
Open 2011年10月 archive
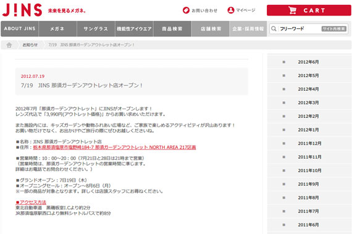pos(309,171)
